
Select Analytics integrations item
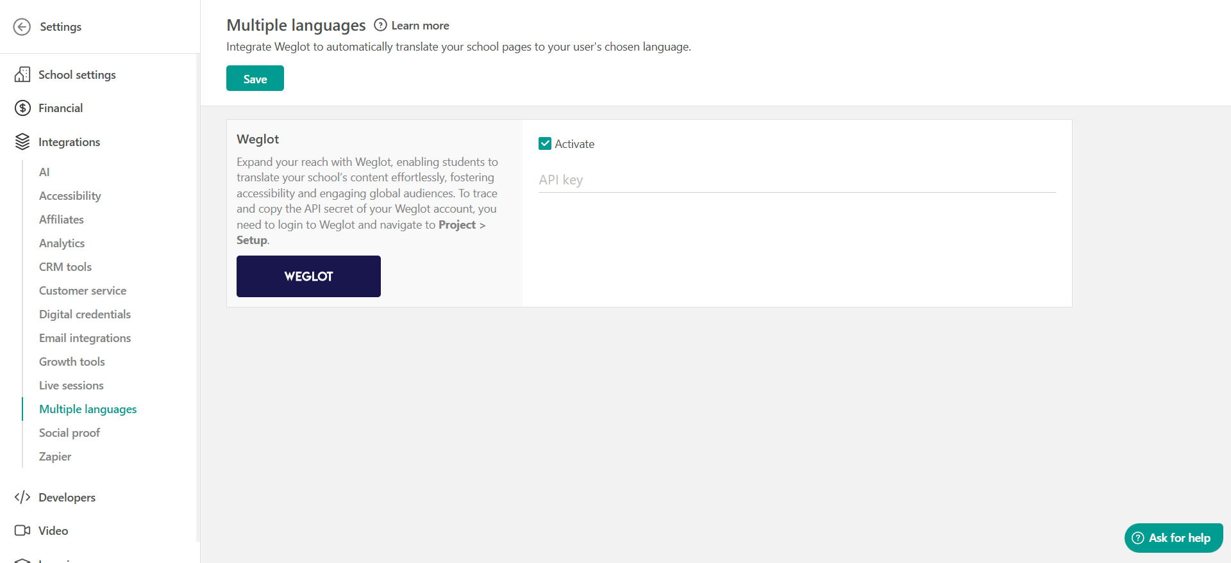coord(62,243)
